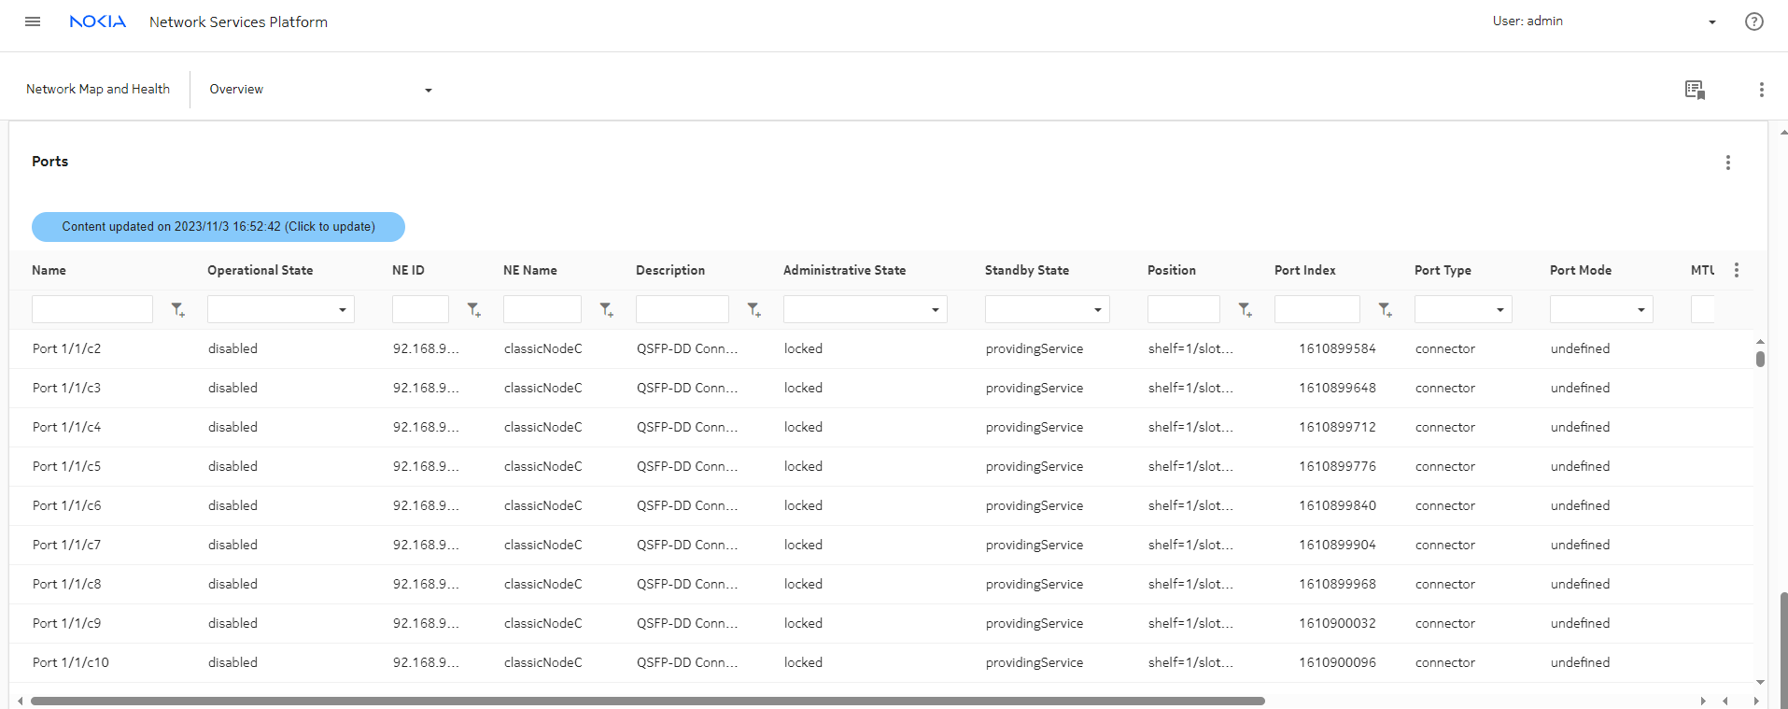Click the NE ID column filter icon
This screenshot has height=709, width=1788.
[x=474, y=309]
